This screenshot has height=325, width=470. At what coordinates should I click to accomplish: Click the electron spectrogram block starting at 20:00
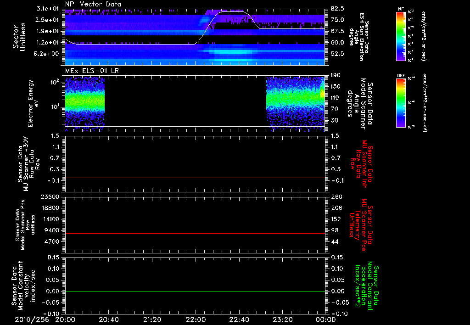click(85, 103)
